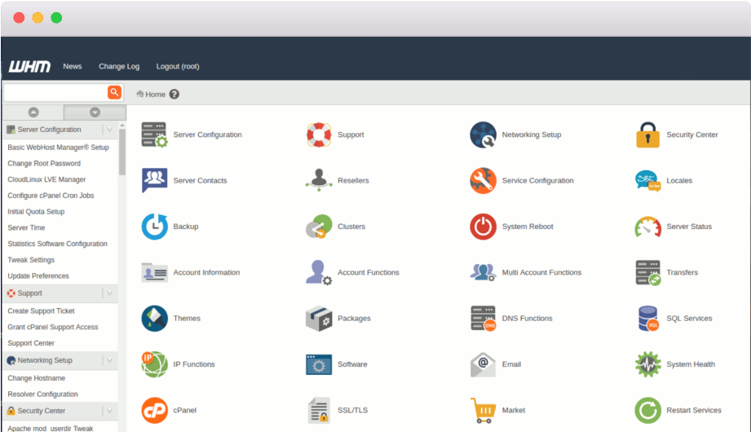Click the collapse-all up arrow button in sidebar

point(33,112)
